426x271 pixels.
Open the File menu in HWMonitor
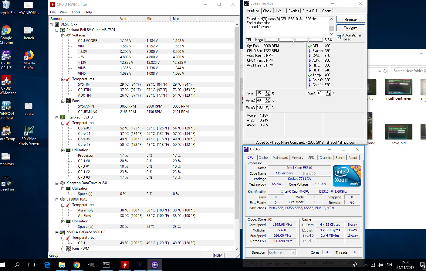pos(53,12)
